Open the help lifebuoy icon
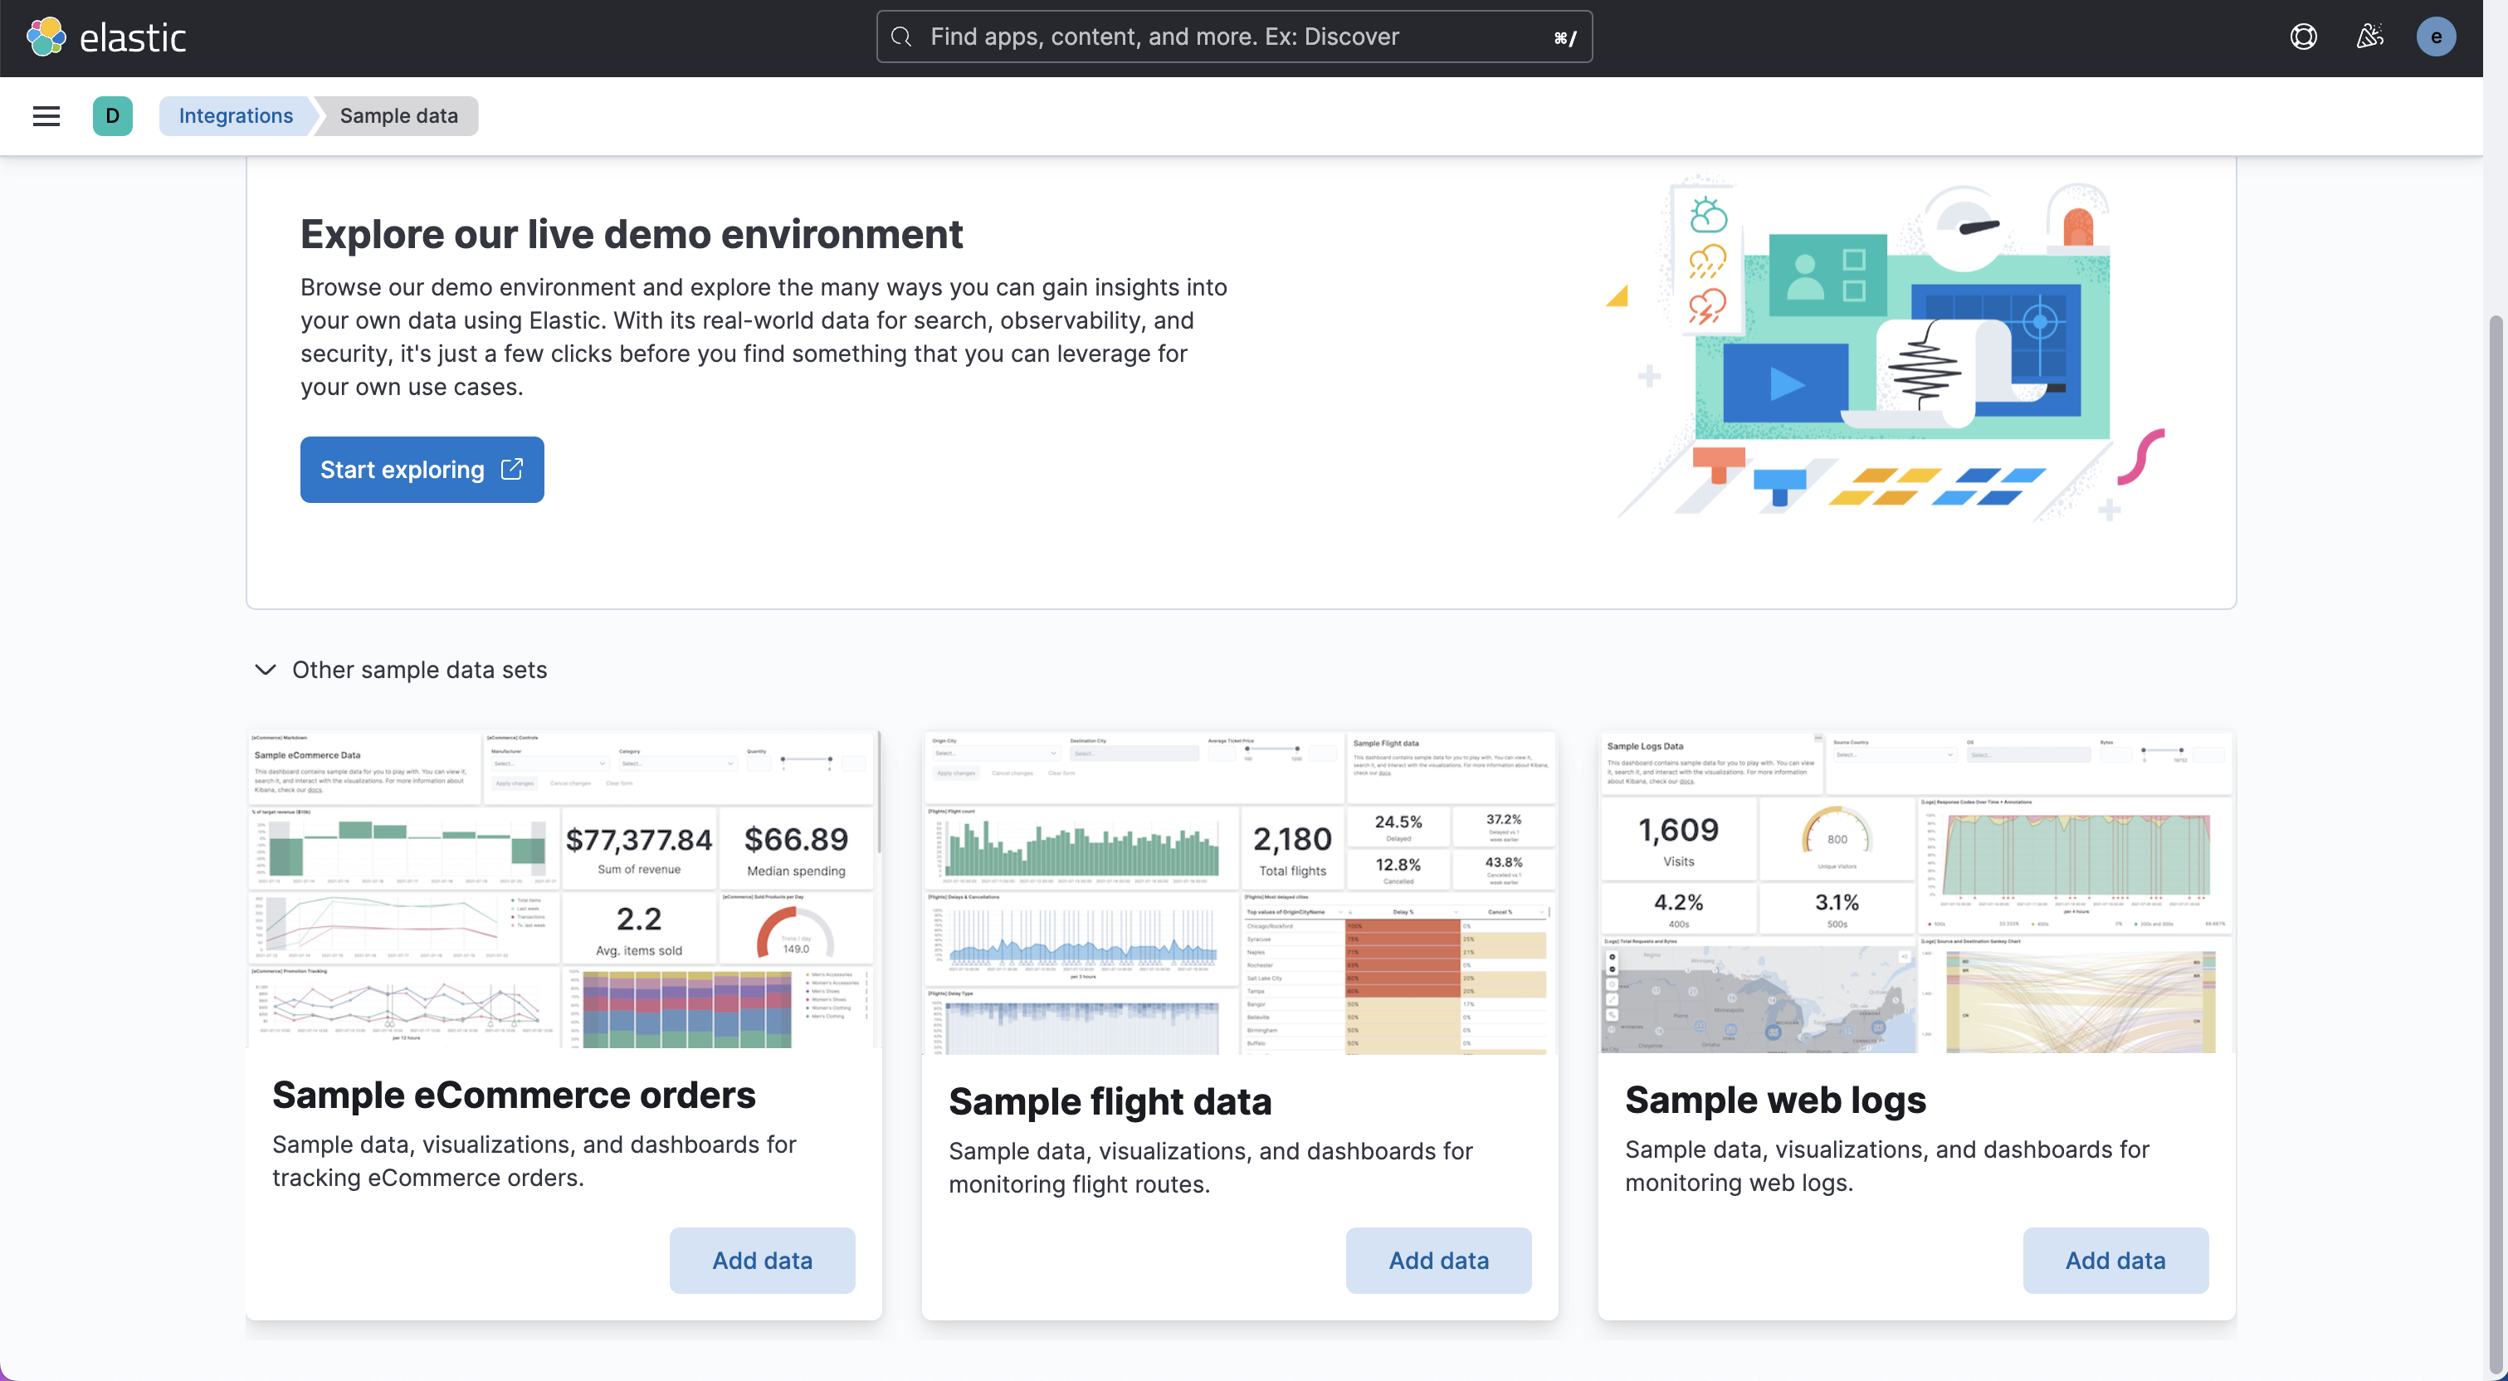 2304,36
